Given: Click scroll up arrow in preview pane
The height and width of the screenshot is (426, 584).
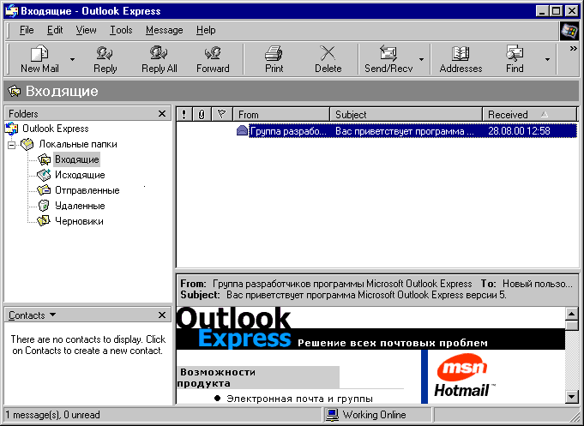Looking at the screenshot, I should (572, 314).
